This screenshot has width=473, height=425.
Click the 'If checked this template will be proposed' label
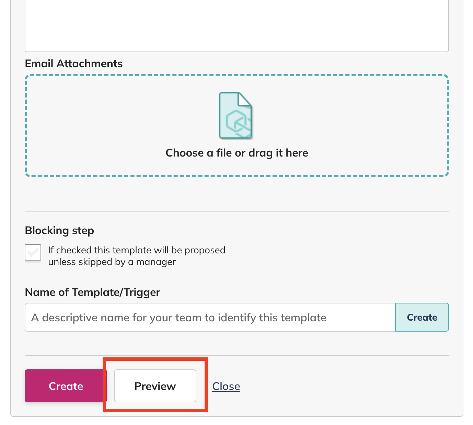click(x=137, y=250)
